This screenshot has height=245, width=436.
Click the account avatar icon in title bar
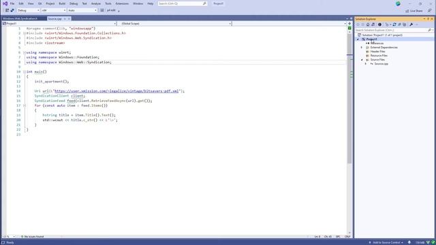click(398, 3)
